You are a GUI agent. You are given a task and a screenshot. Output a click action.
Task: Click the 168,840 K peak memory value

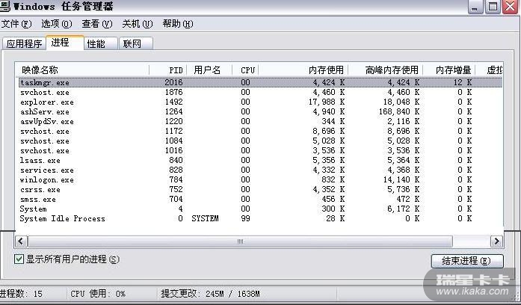399,111
